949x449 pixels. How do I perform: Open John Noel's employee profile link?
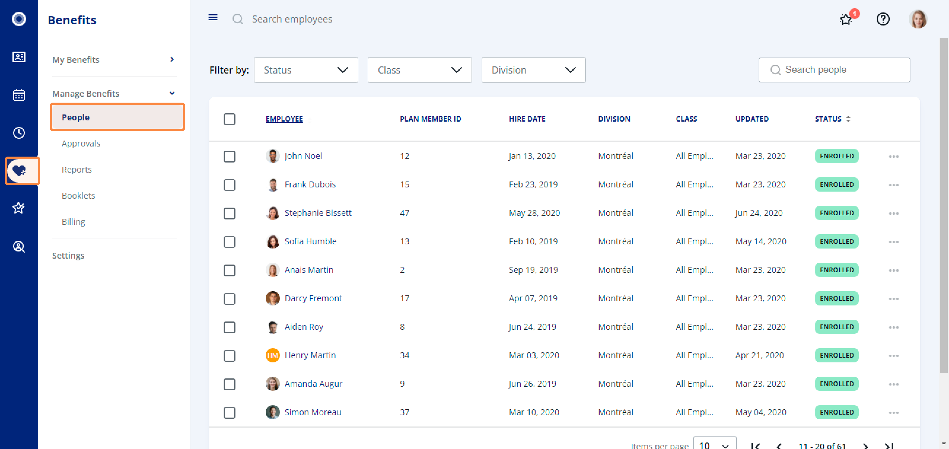point(303,156)
